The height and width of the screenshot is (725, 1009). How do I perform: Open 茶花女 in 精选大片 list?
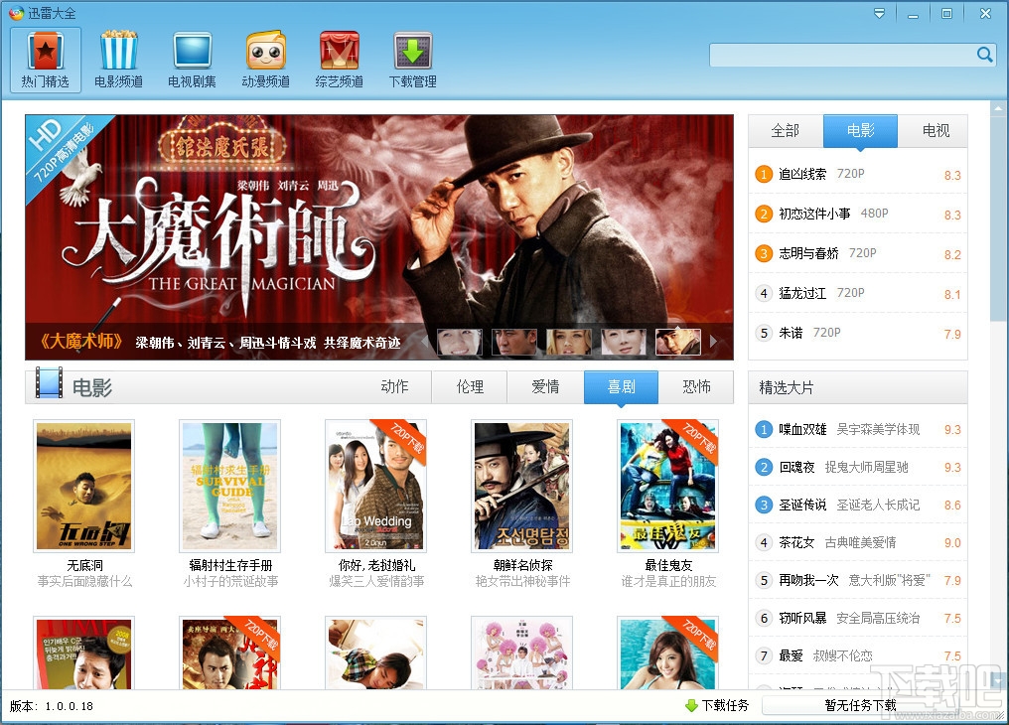(x=858, y=542)
